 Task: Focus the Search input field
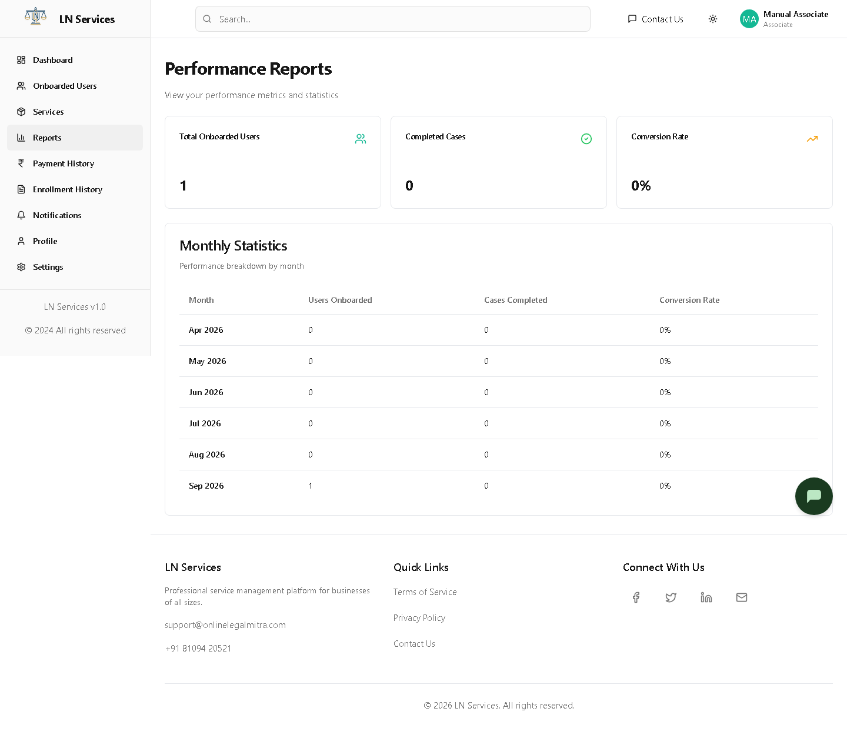(393, 19)
